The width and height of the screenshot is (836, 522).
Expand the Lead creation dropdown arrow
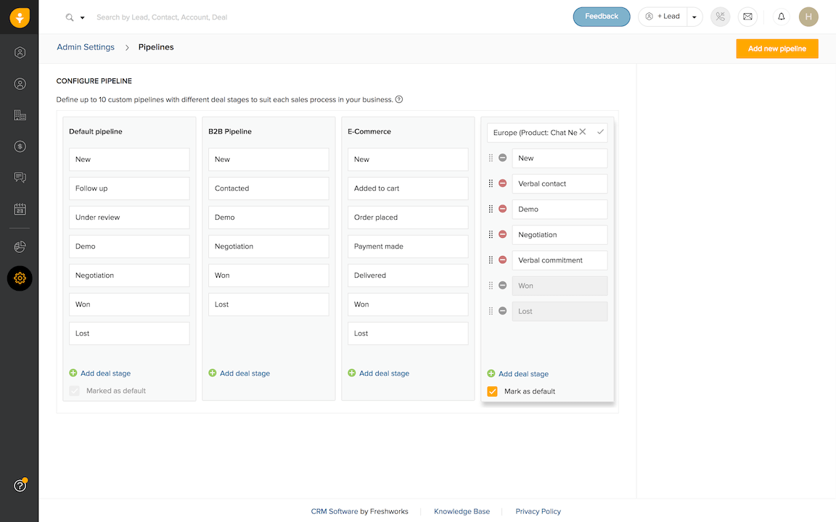694,16
